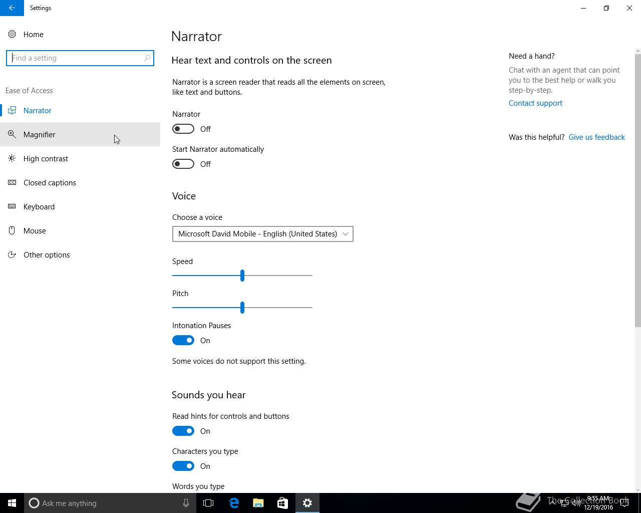The width and height of the screenshot is (641, 513).
Task: Click the 'Sounds you hear' heading
Action: point(209,395)
